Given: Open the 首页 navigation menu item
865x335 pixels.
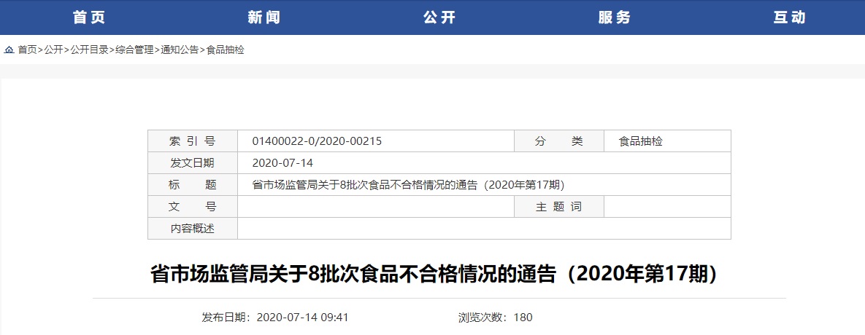Looking at the screenshot, I should coord(88,17).
